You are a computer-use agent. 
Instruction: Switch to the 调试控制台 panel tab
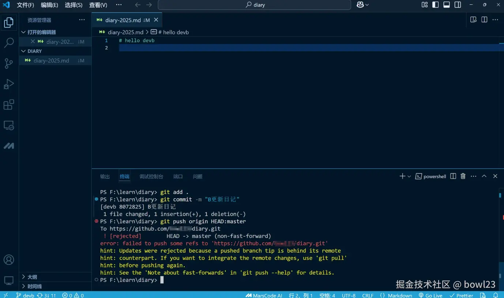(x=151, y=176)
